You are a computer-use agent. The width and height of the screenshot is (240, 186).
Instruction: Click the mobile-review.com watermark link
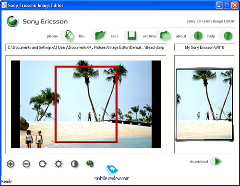(112, 178)
